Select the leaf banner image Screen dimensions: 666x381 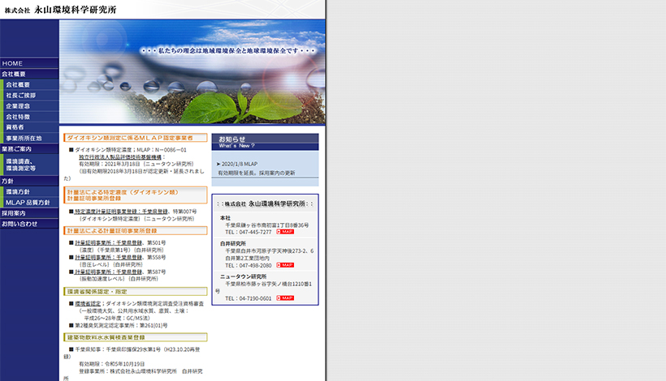pos(192,71)
